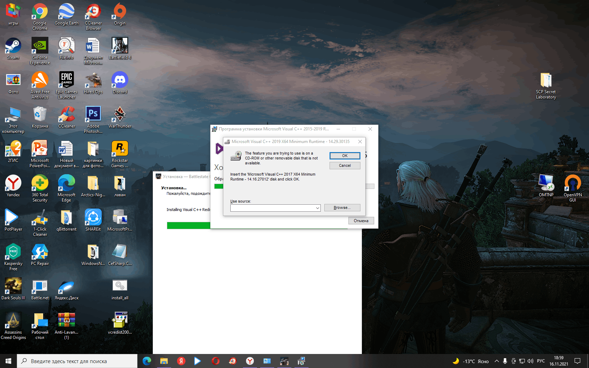This screenshot has width=589, height=368.
Task: Select the 1-Click Cleaner icon
Action: [40, 223]
